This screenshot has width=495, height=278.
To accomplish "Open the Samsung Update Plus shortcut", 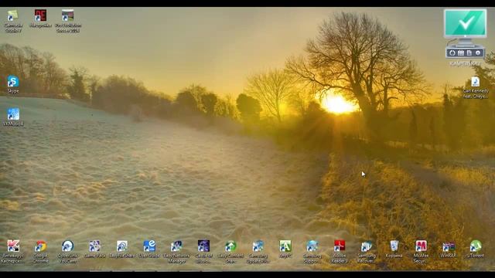I will [258, 251].
